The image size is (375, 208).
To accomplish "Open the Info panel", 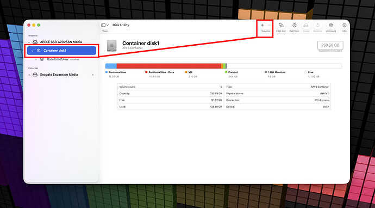I will point(345,25).
